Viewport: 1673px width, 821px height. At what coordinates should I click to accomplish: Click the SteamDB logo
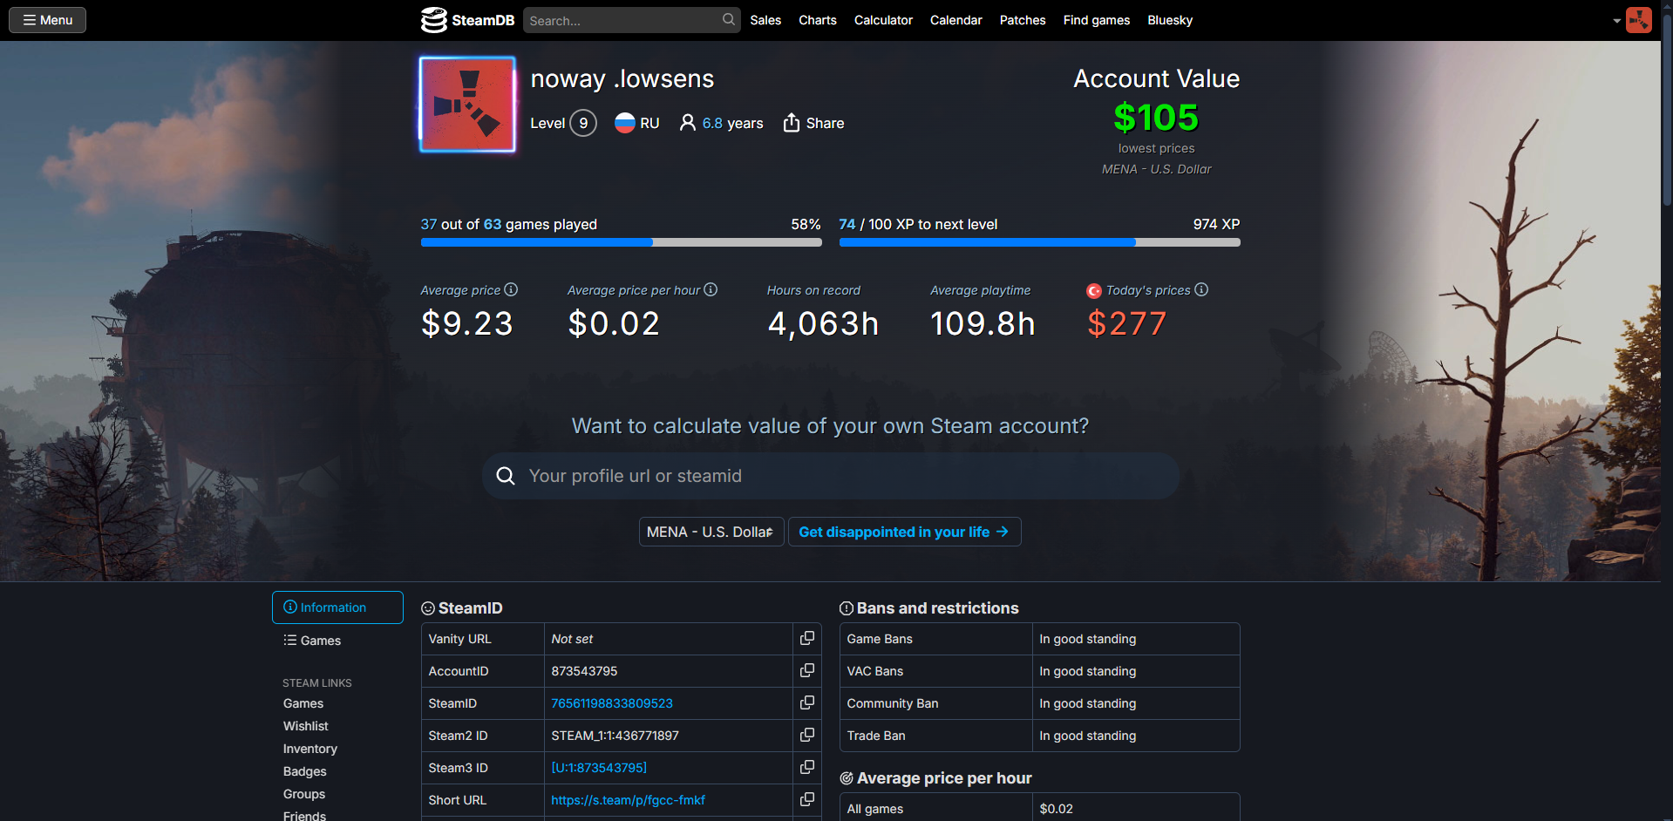(x=467, y=20)
